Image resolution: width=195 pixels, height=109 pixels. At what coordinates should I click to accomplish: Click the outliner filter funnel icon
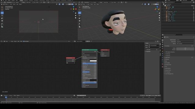[x=191, y=2]
